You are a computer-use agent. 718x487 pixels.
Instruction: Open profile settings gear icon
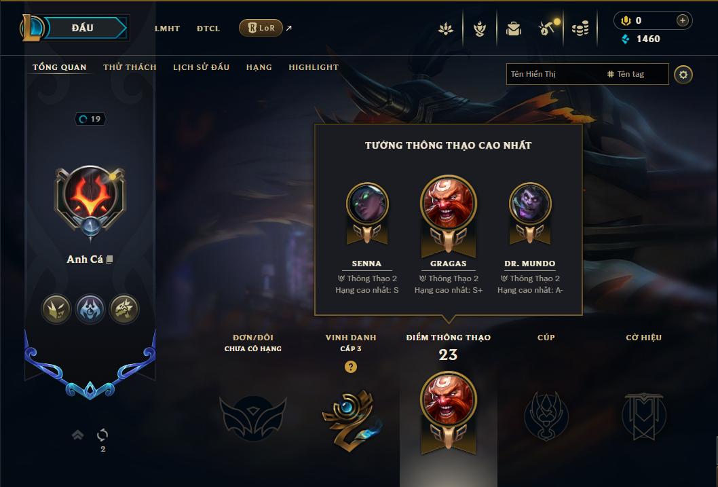pyautogui.click(x=683, y=75)
